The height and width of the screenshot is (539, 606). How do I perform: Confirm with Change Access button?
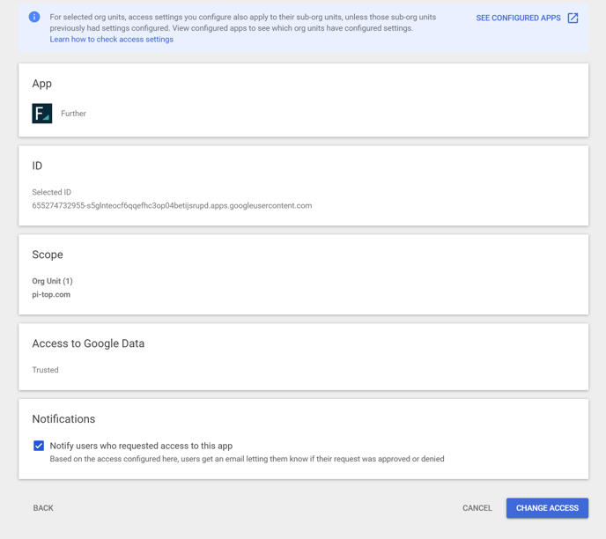coord(547,508)
